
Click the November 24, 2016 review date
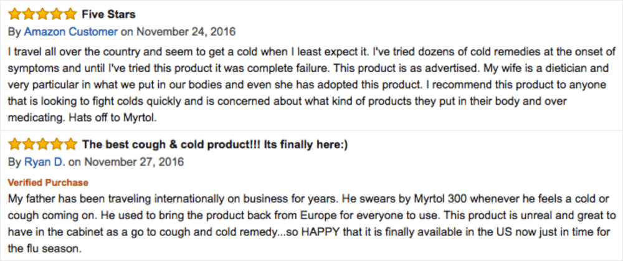[x=186, y=32]
